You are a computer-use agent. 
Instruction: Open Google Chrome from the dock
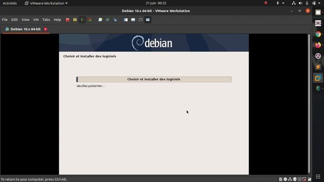tap(318, 34)
